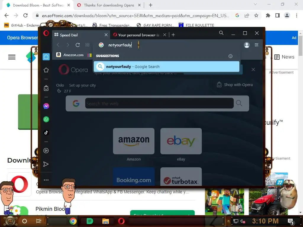Switch to 'Thanks for downloading Opera' tab
This screenshot has height=227, width=303.
(109, 5)
